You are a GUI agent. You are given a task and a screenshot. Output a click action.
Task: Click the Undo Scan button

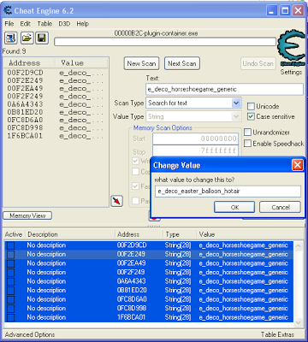[x=258, y=63]
